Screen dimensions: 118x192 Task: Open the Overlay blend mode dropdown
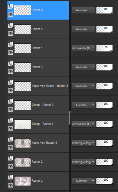point(84,105)
